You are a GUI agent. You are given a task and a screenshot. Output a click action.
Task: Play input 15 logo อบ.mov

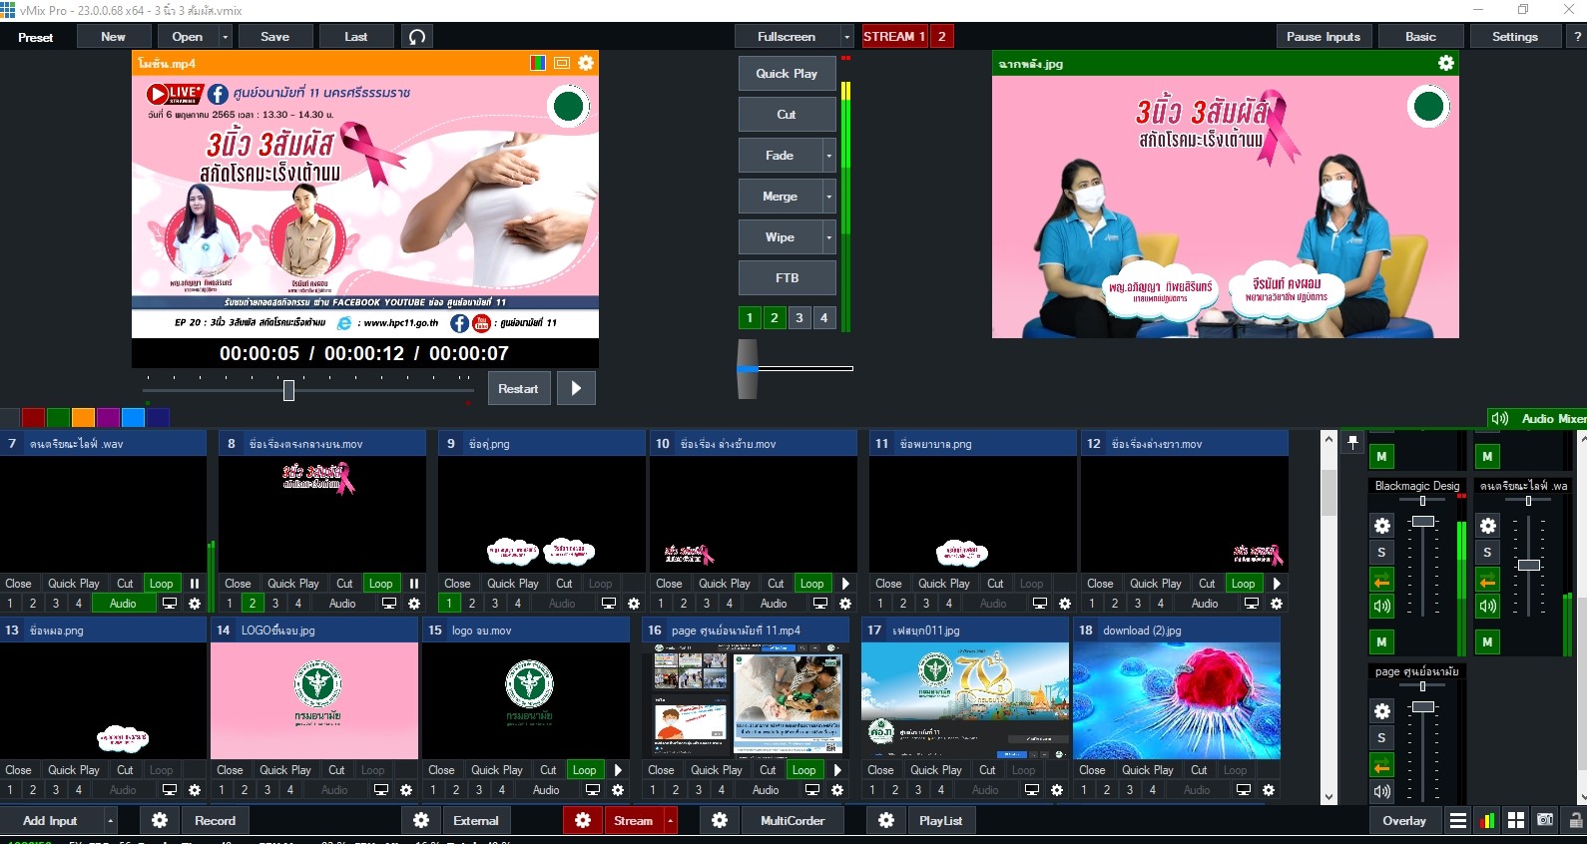pos(618,770)
